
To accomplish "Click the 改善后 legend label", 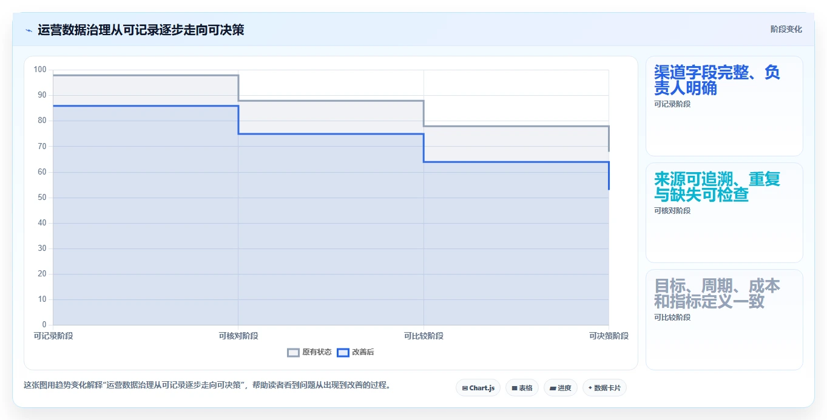I will tap(363, 352).
